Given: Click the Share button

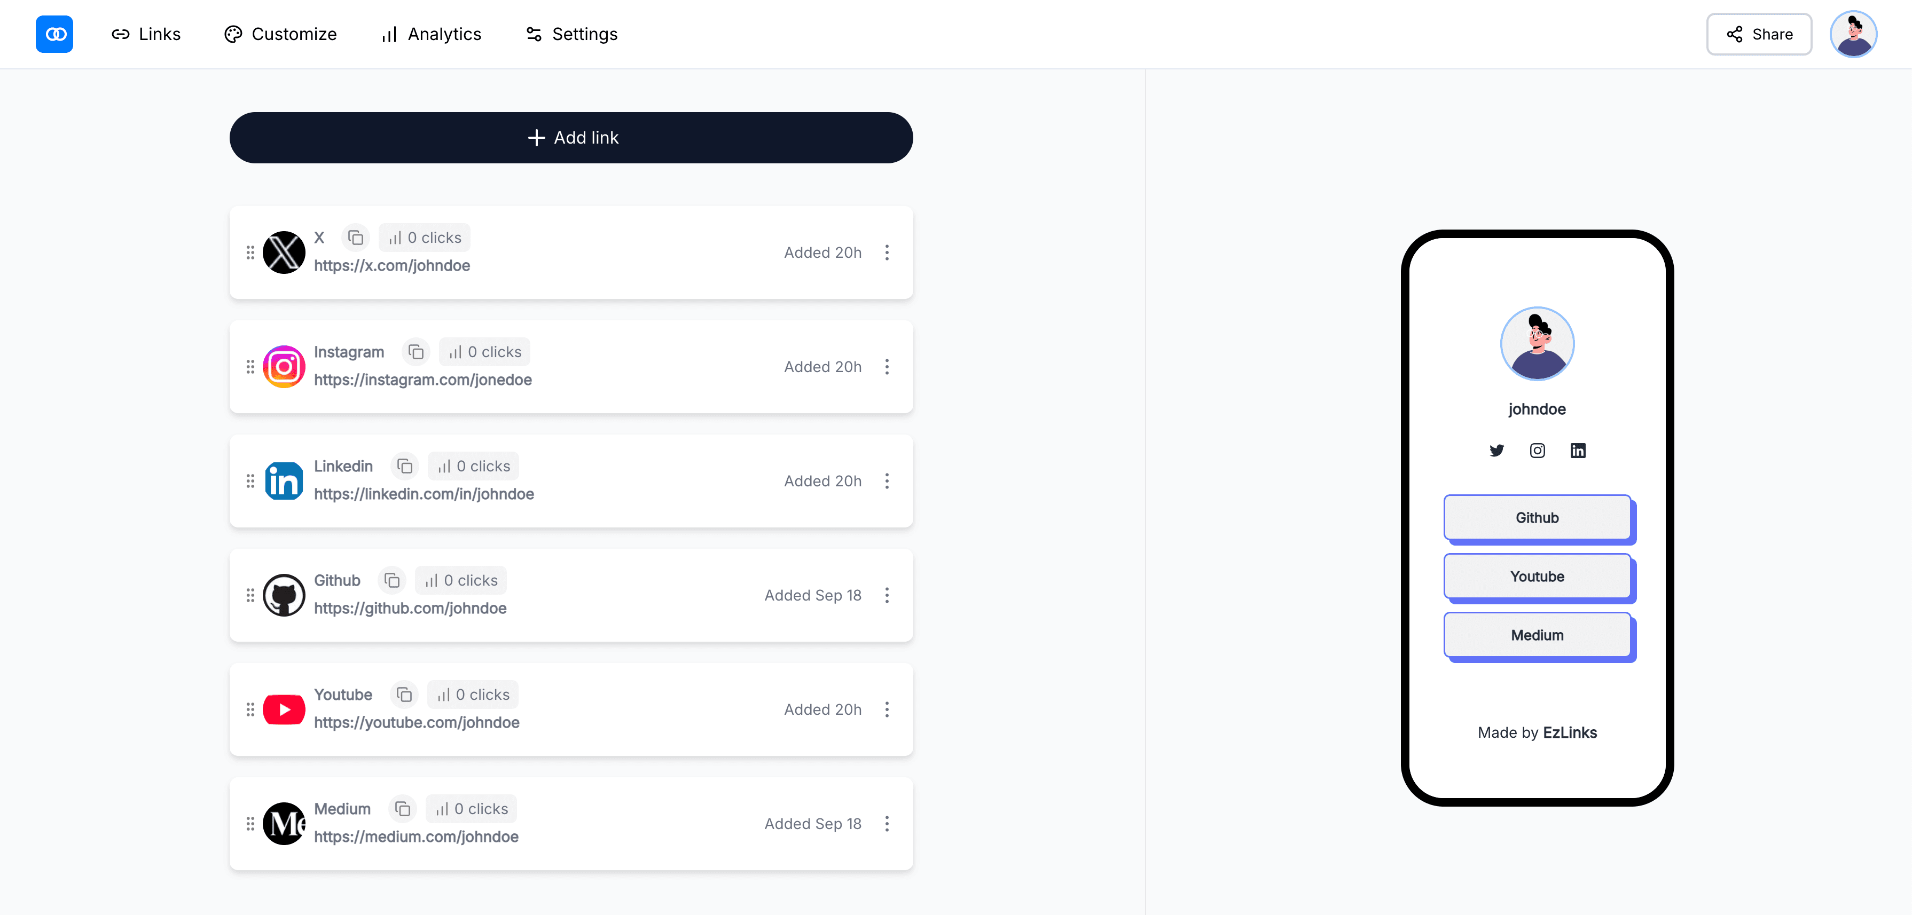Looking at the screenshot, I should 1759,34.
